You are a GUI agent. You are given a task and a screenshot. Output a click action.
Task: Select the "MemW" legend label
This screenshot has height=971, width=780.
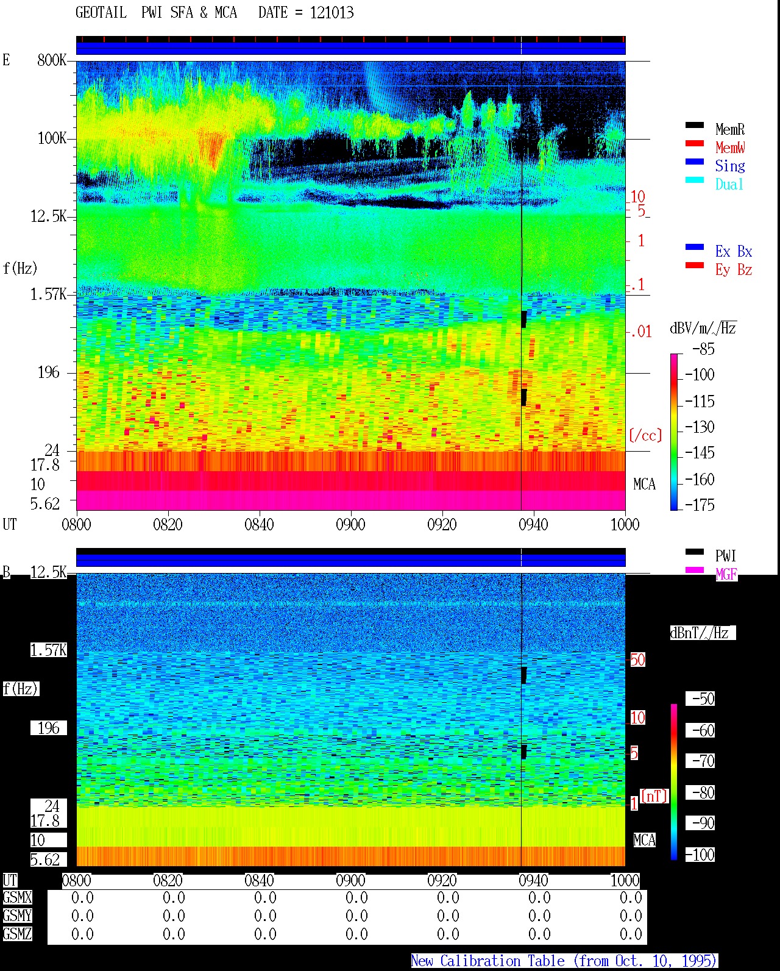coord(730,148)
